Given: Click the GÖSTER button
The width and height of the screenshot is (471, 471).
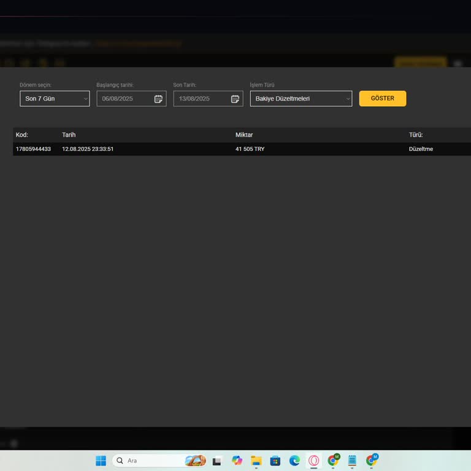Looking at the screenshot, I should pos(383,99).
